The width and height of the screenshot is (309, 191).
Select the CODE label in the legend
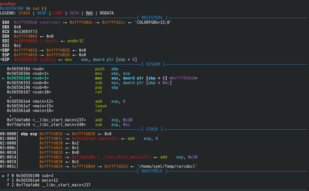tap(58, 13)
